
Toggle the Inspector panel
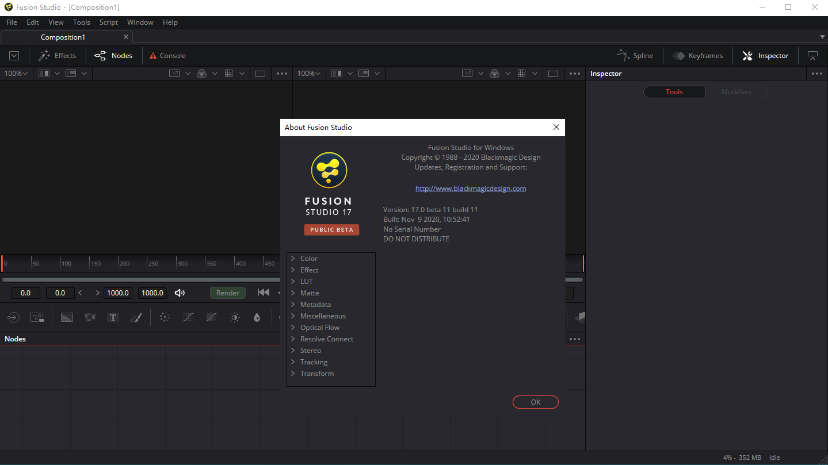765,56
